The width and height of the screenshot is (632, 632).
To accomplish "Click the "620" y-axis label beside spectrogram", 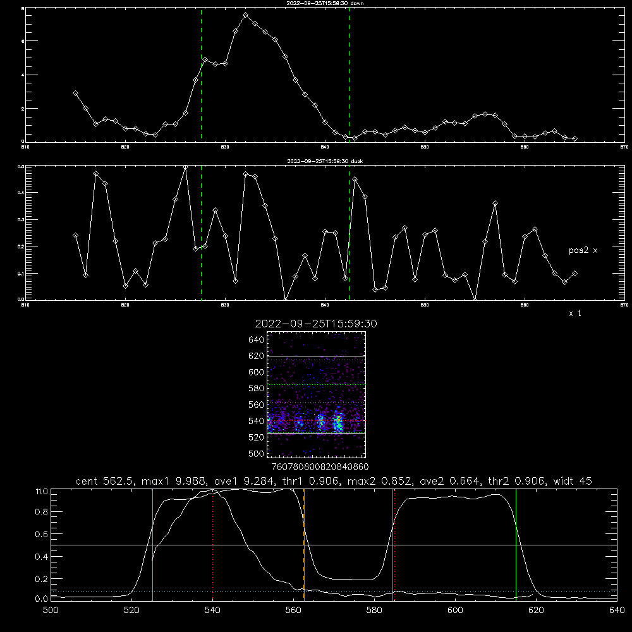I will click(256, 356).
